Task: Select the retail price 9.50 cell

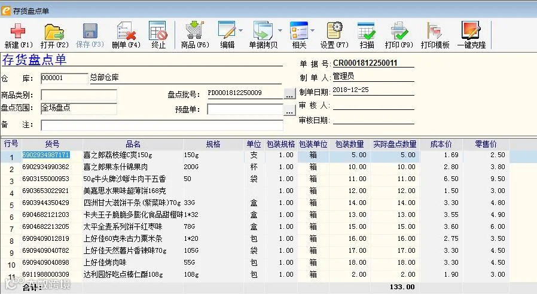Action: [x=498, y=179]
